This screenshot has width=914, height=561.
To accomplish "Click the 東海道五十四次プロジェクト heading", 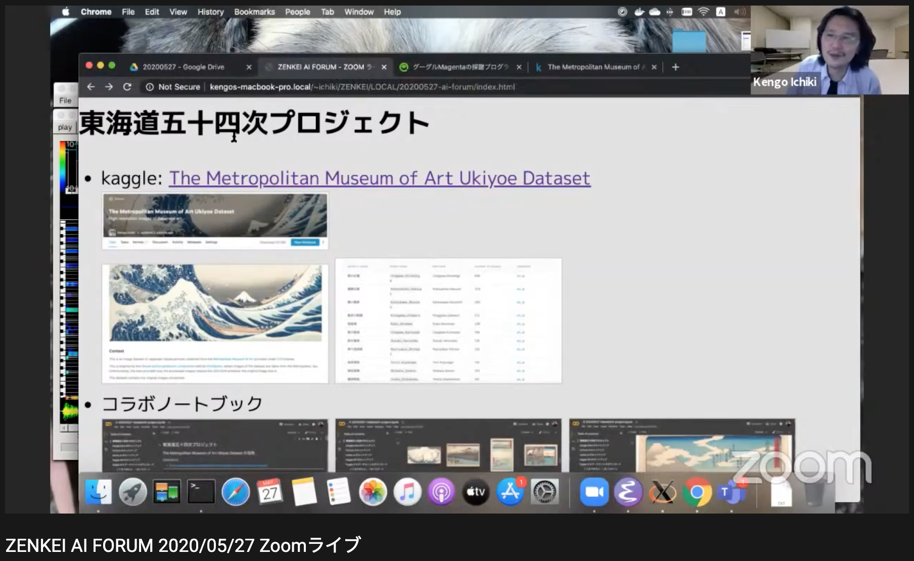I will 254,123.
